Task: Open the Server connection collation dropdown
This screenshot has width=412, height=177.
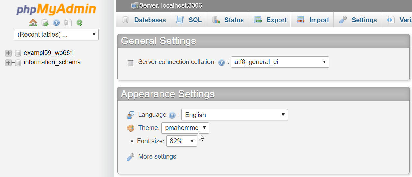Action: pos(280,62)
